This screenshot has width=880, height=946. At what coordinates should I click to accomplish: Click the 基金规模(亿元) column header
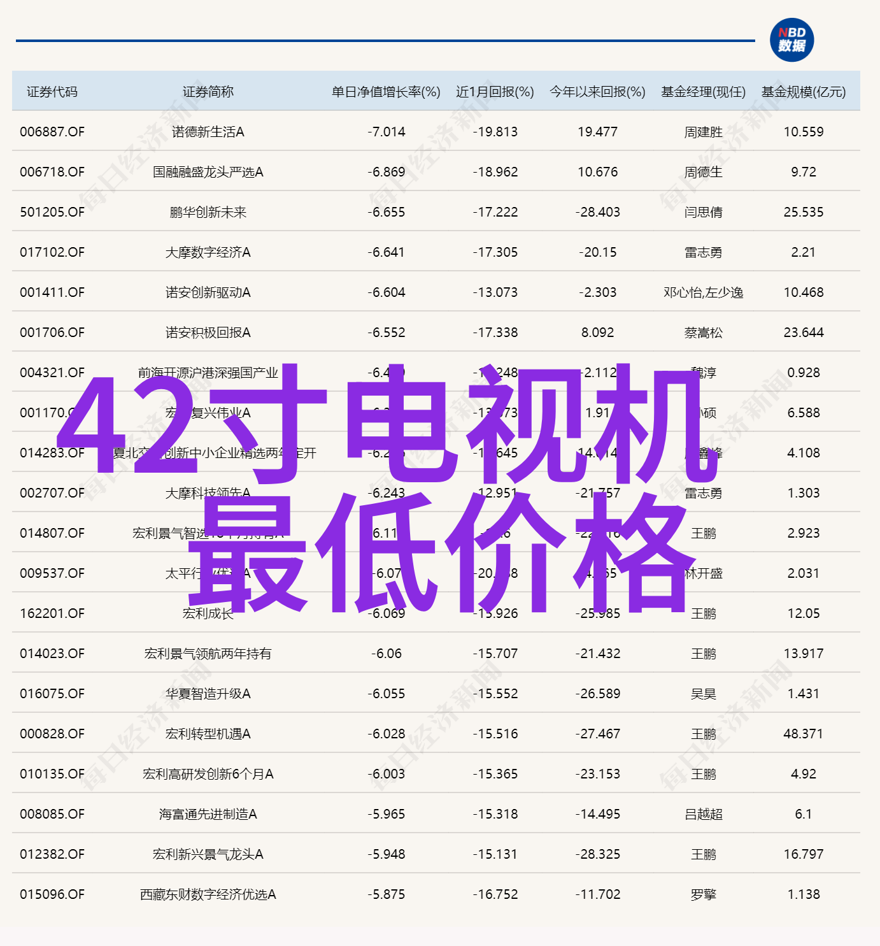804,92
